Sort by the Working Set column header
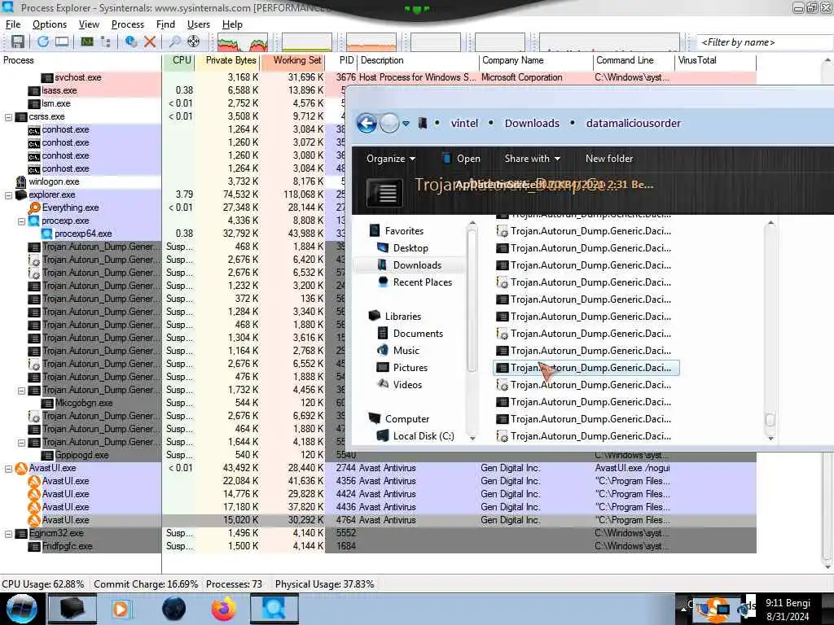Image resolution: width=834 pixels, height=625 pixels. pyautogui.click(x=293, y=60)
